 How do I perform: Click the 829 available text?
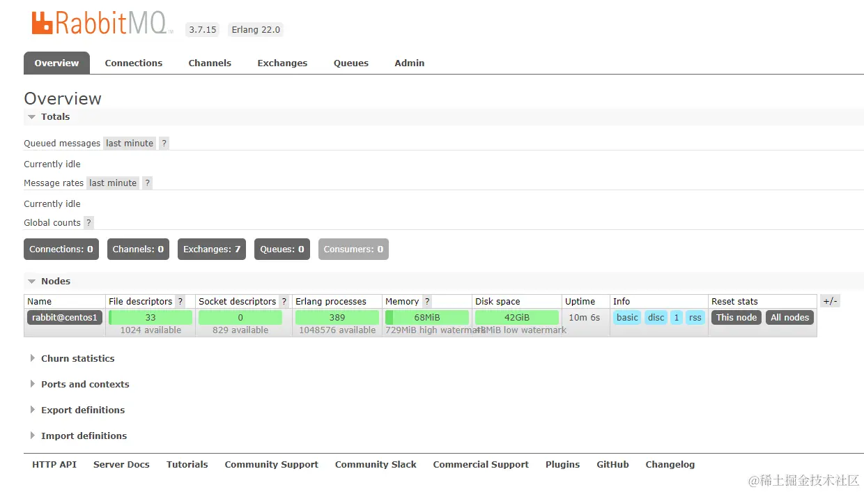[240, 330]
